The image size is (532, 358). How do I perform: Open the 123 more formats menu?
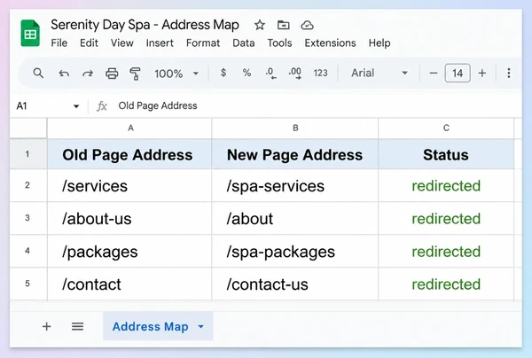coord(320,73)
